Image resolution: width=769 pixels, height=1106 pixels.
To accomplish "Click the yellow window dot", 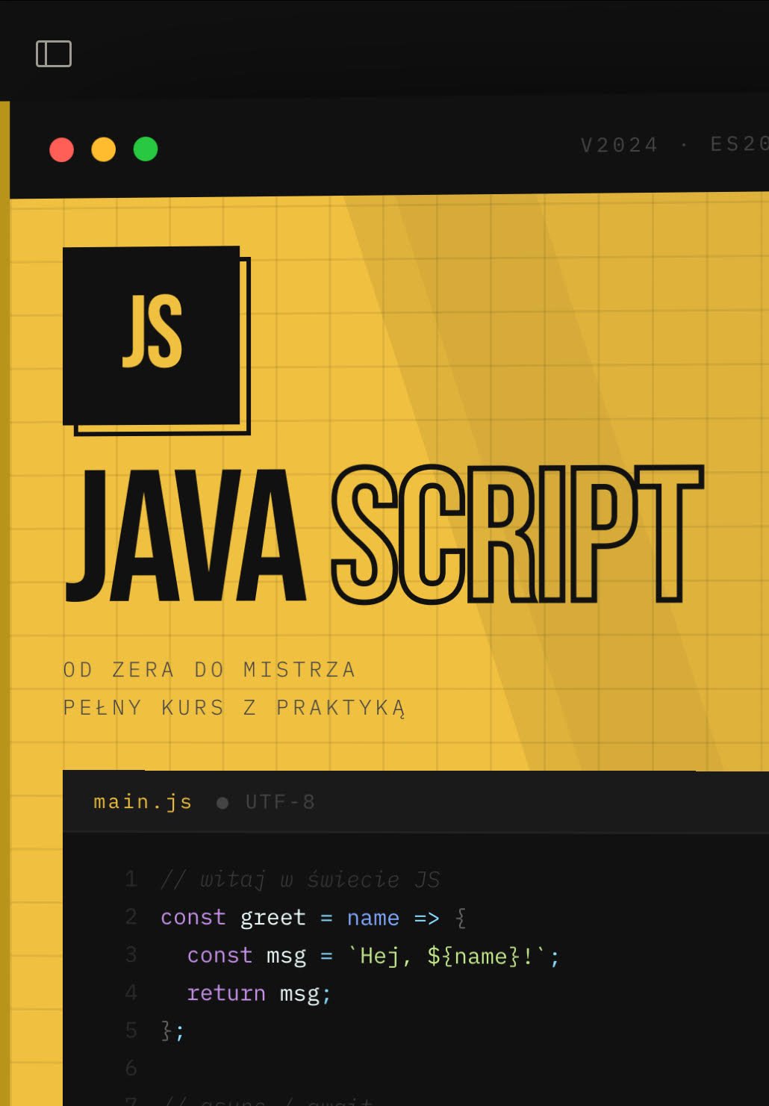I will click(x=104, y=149).
